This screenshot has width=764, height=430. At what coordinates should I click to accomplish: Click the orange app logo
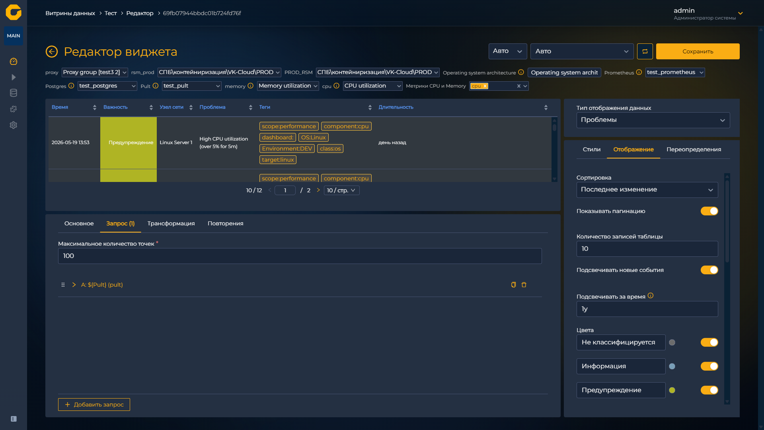[14, 12]
